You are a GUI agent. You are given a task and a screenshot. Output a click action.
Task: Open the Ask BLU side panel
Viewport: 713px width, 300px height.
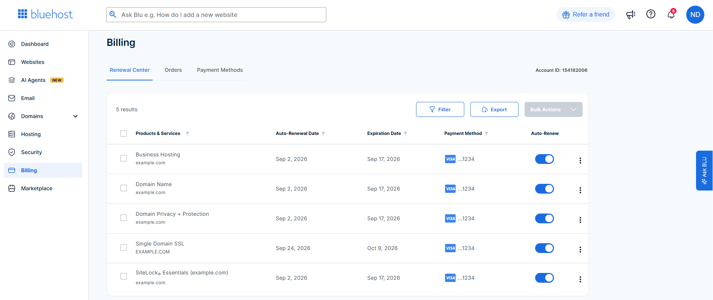(x=704, y=171)
